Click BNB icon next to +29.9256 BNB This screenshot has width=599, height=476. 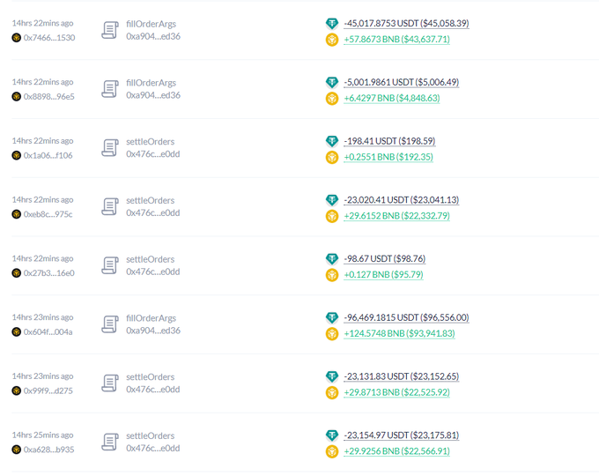tap(332, 451)
